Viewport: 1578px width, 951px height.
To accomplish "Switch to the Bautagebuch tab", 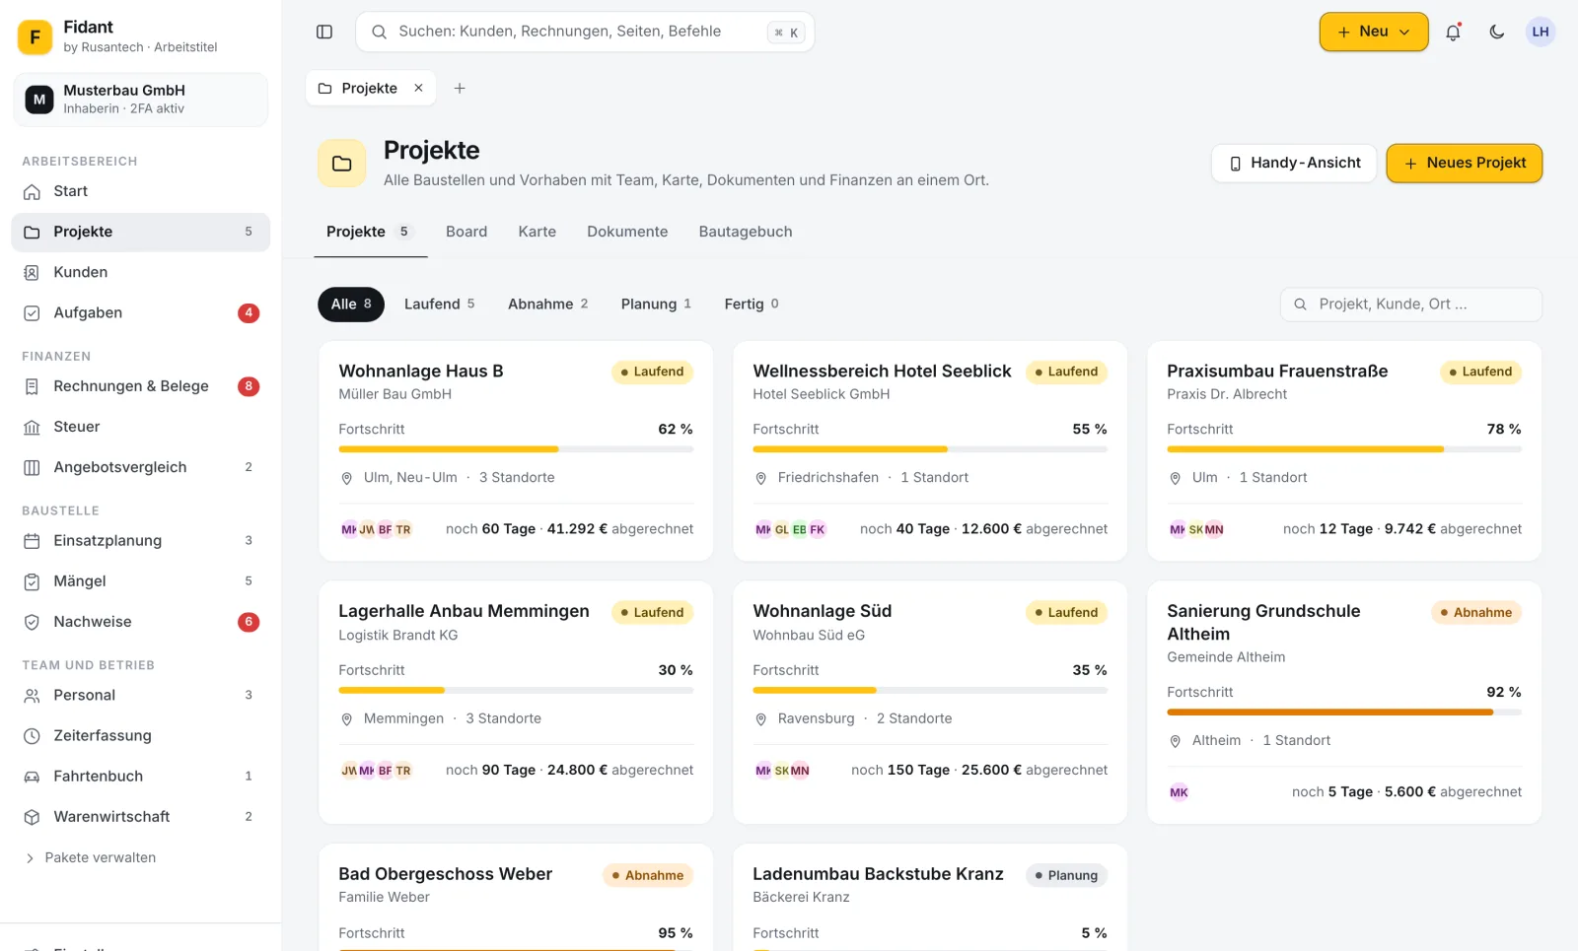I will pyautogui.click(x=746, y=232).
